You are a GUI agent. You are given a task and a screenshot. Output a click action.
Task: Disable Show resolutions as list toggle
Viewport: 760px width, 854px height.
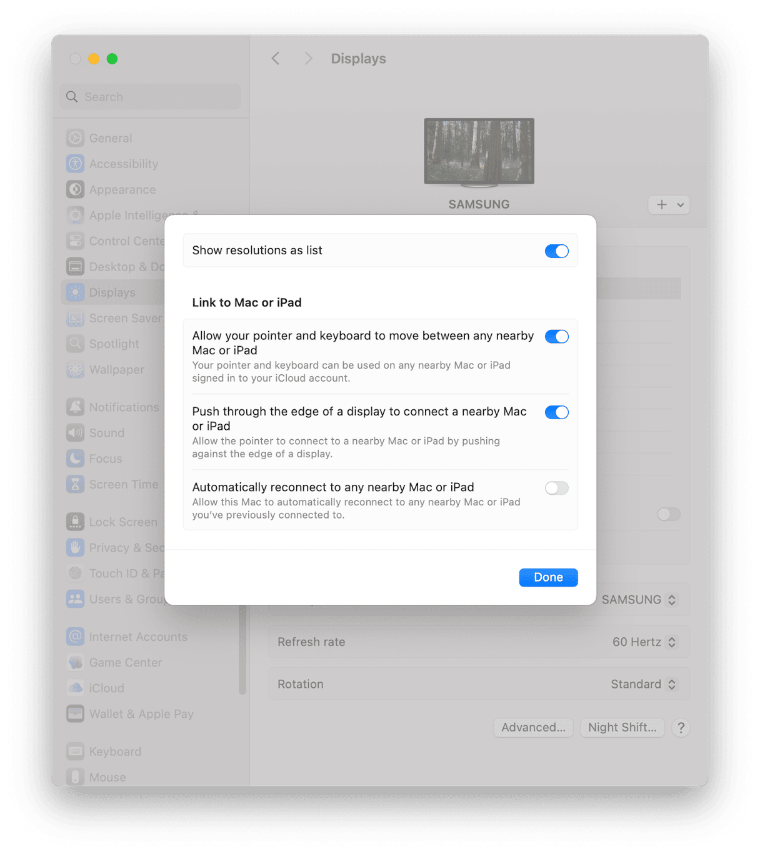556,251
